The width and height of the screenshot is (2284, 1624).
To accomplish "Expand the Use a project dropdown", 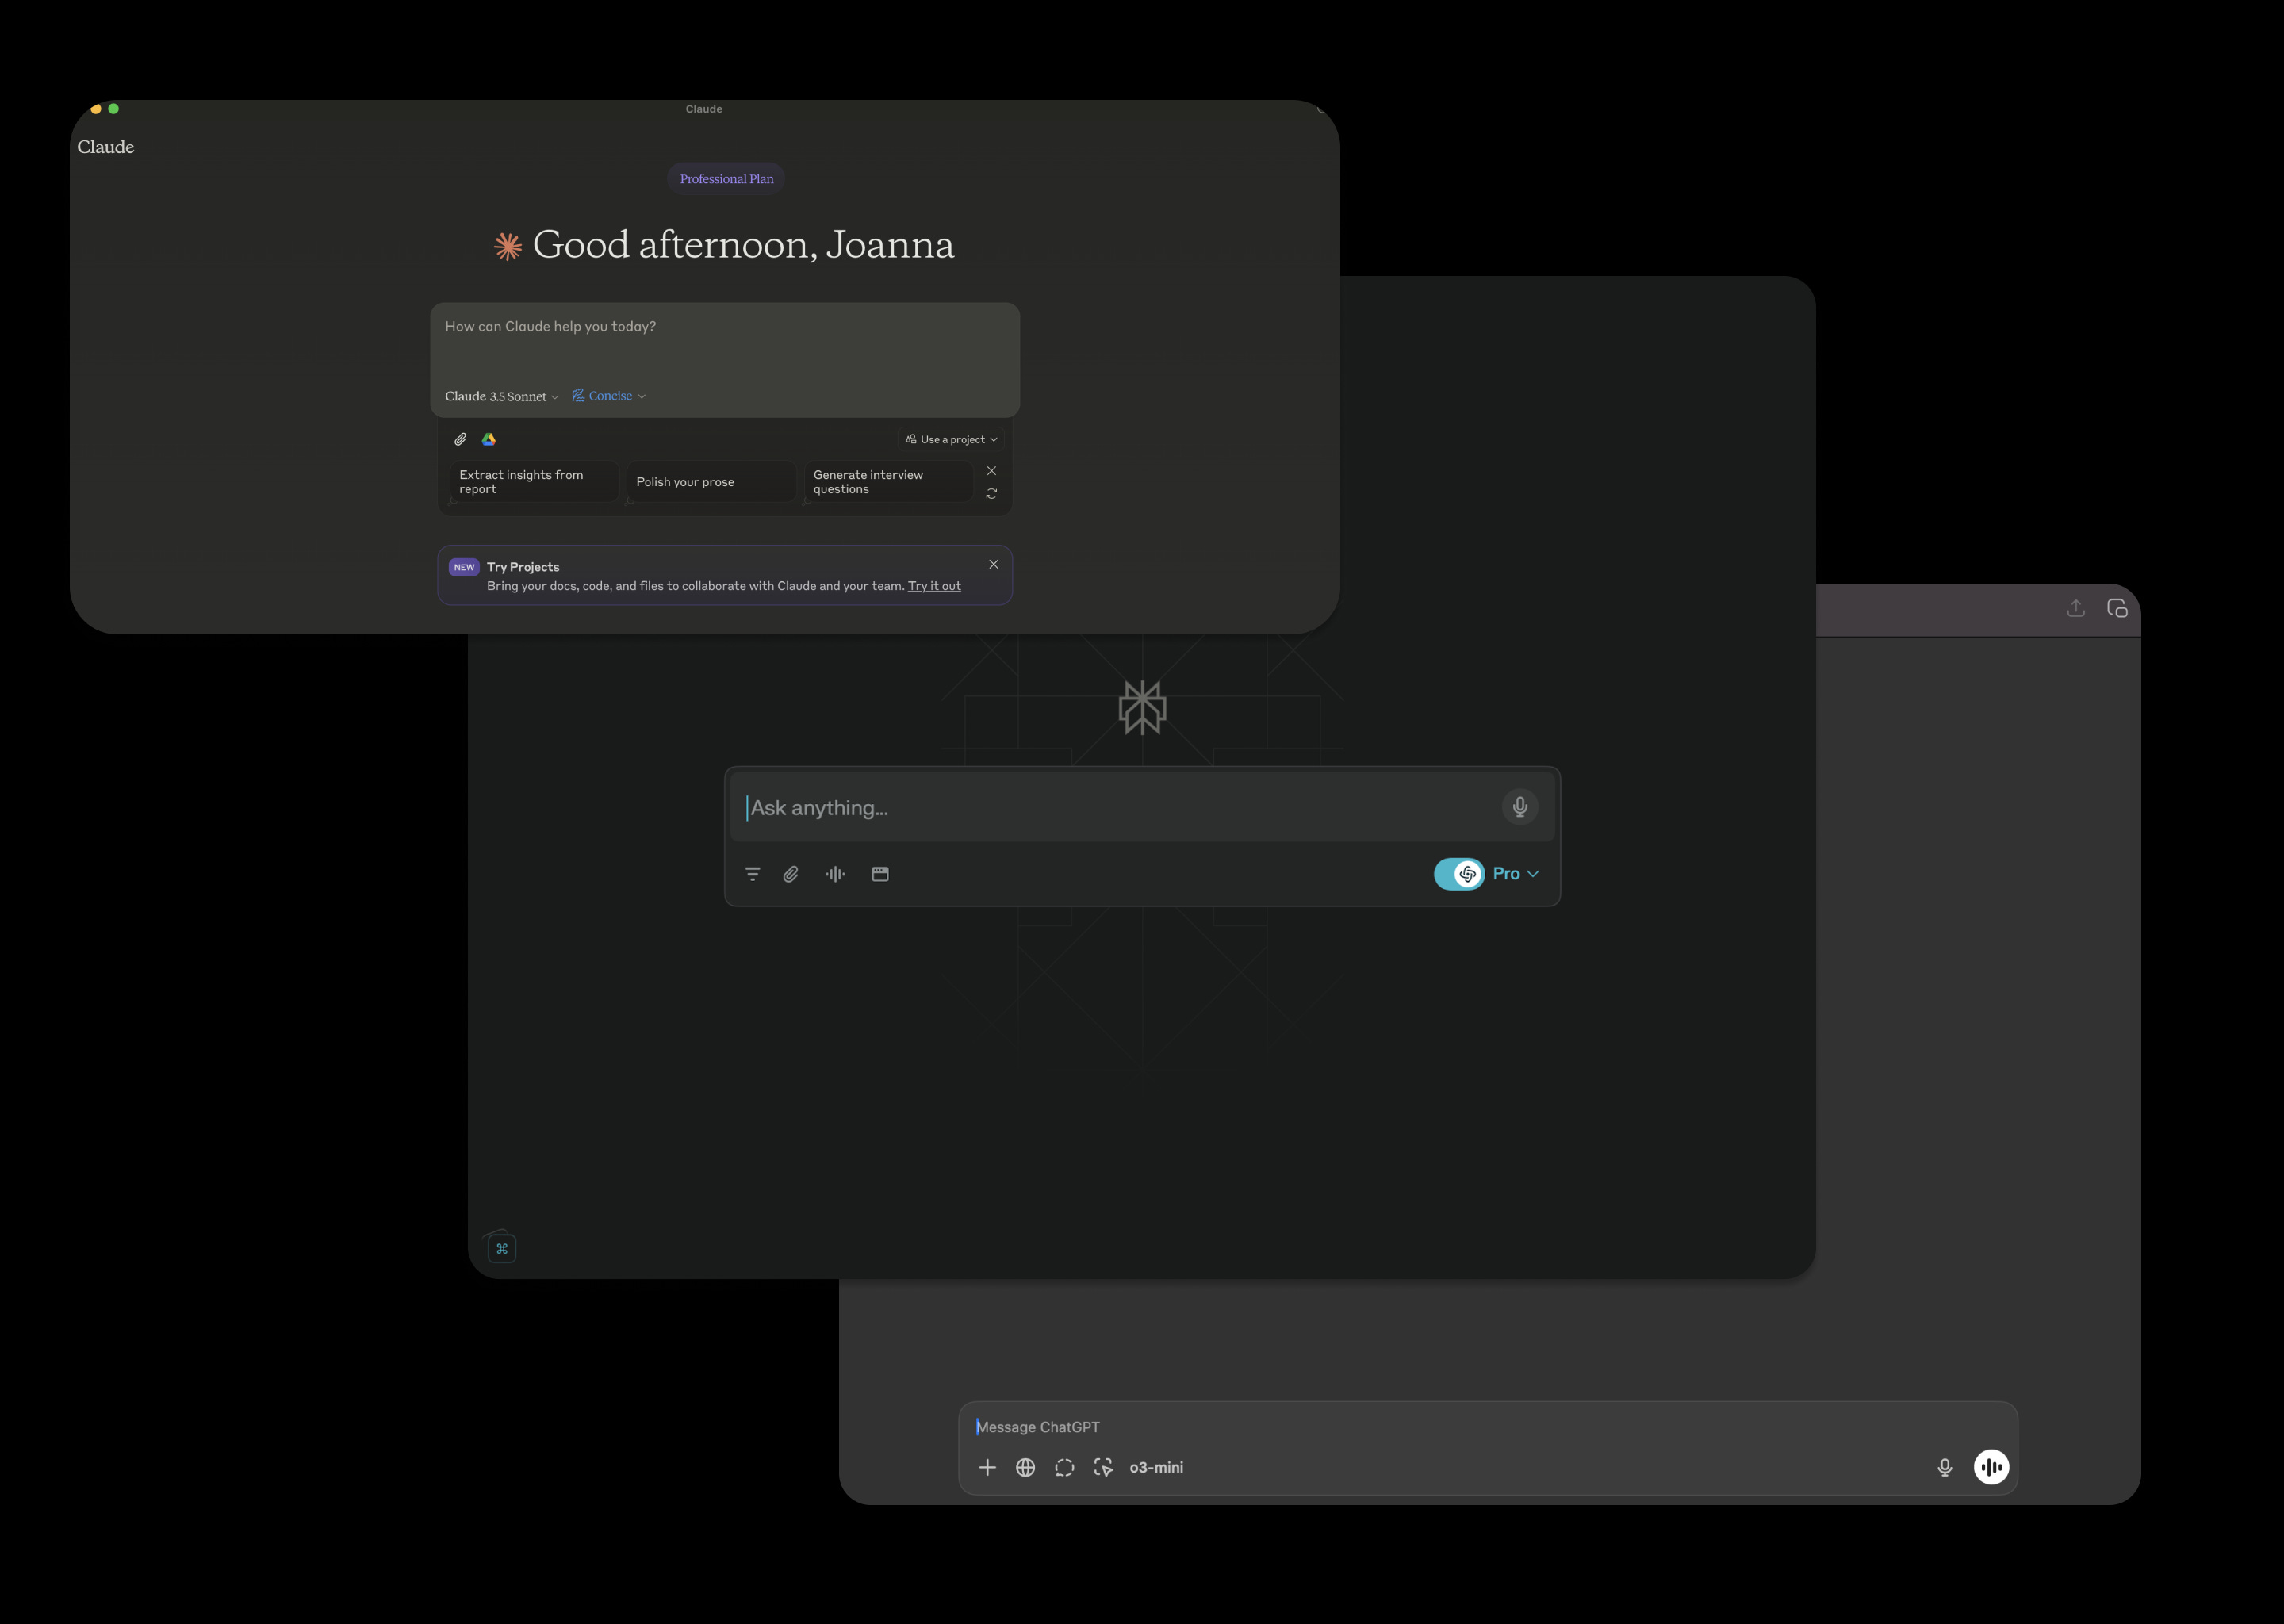I will (x=951, y=439).
